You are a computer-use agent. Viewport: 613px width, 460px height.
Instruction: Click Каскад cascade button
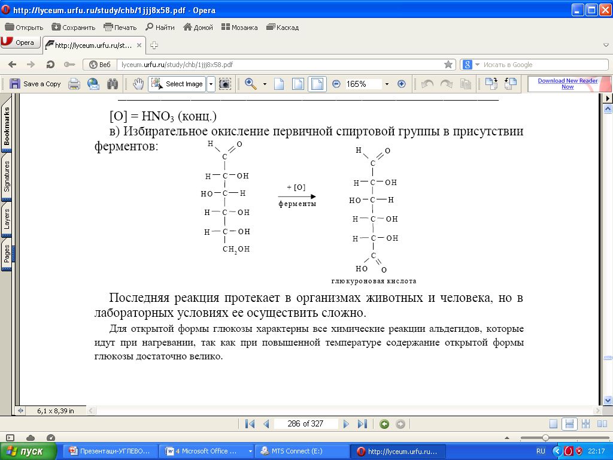point(283,28)
